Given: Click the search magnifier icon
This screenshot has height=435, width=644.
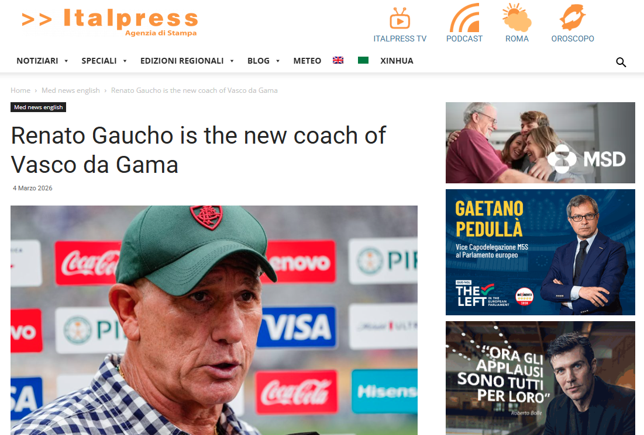Looking at the screenshot, I should click(621, 62).
